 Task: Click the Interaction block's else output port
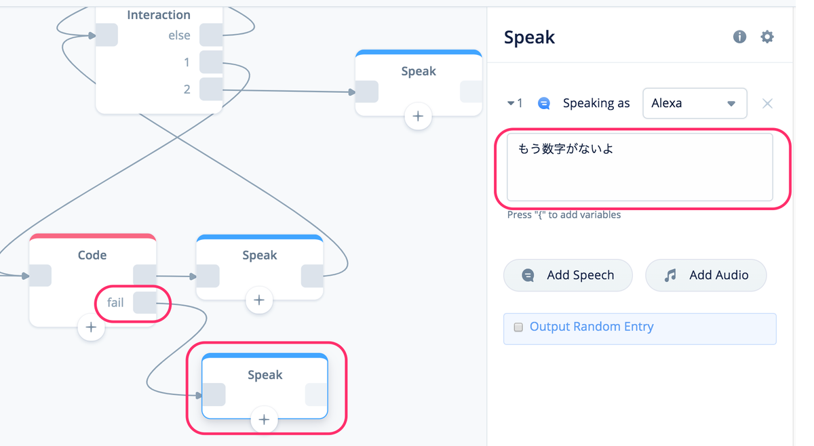pos(211,35)
